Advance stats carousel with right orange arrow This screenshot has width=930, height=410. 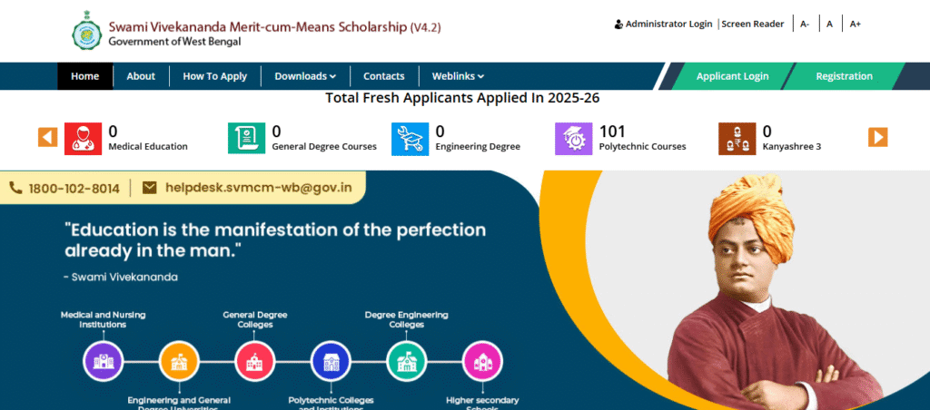(x=877, y=137)
